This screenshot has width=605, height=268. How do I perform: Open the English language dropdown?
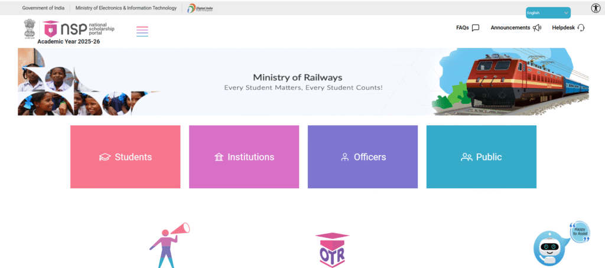548,13
